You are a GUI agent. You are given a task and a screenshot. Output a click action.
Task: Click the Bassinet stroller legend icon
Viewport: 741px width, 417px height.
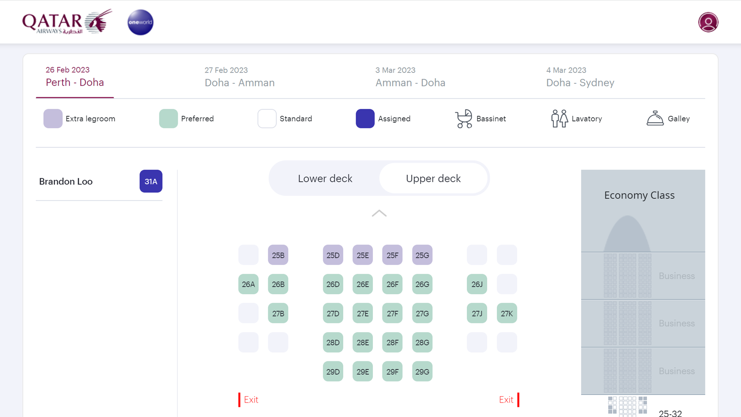464,119
